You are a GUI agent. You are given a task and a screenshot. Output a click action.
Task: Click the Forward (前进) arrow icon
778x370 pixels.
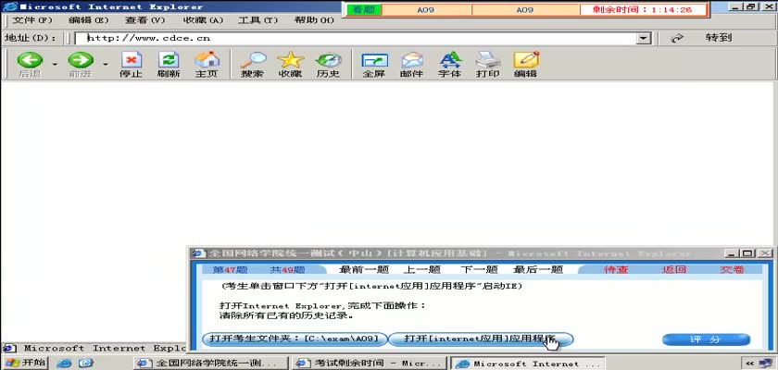click(x=81, y=60)
